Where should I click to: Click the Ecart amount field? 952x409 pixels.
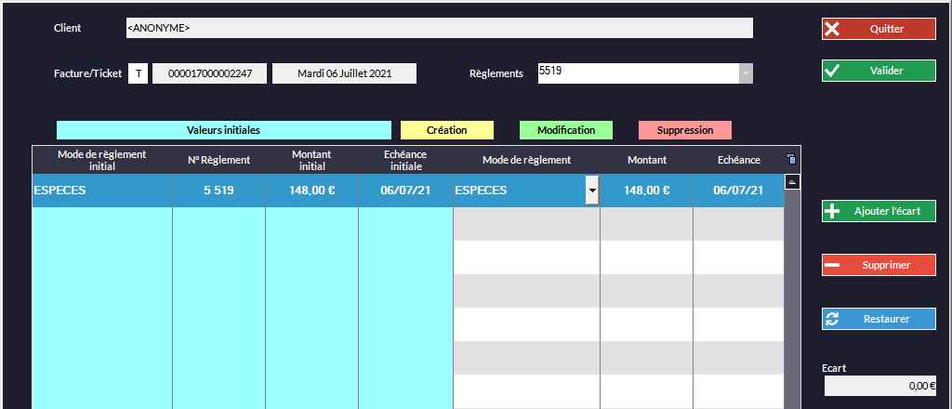click(879, 386)
